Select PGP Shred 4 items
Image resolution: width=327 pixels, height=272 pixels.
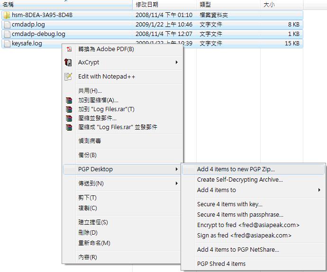coord(221,263)
